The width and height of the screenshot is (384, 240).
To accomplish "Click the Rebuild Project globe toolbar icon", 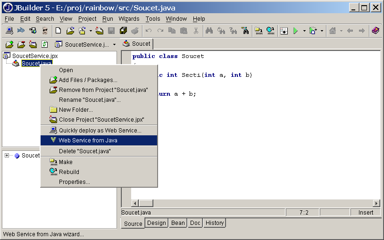I will (270, 31).
